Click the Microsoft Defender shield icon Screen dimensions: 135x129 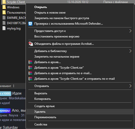(x=30, y=24)
